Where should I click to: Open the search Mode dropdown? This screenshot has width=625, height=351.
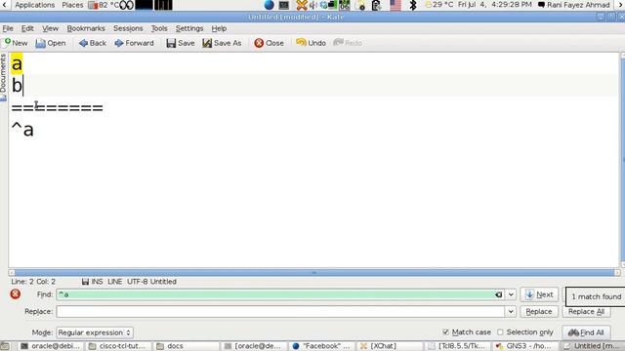click(95, 332)
